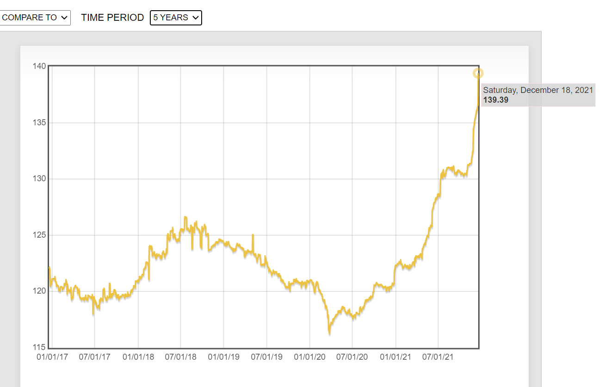The width and height of the screenshot is (604, 387).
Task: Click the 01/01/20 x-axis date label
Action: [x=309, y=357]
